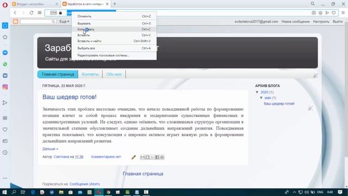This screenshot has width=348, height=196.
Task: Open VK messenger icon in sidebar
Action: click(x=5, y=76)
